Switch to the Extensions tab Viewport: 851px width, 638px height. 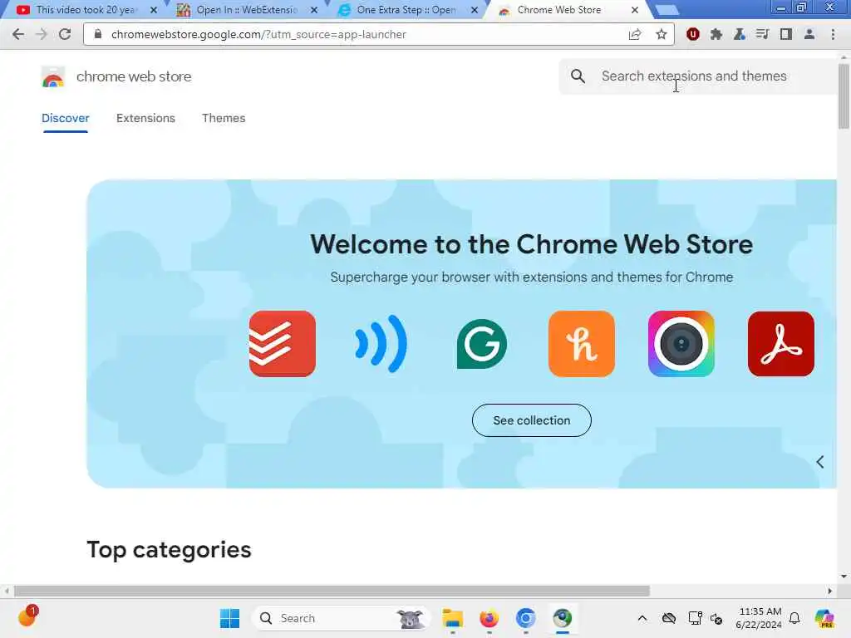point(145,118)
